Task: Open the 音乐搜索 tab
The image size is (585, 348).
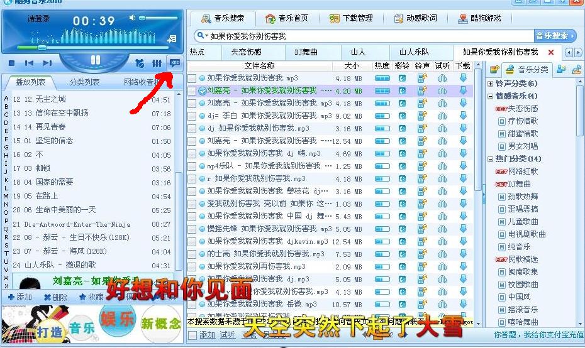Action: tap(223, 18)
